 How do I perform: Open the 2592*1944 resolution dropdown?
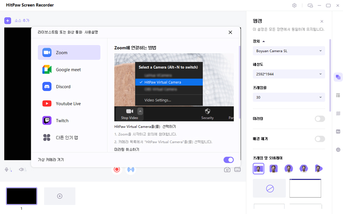click(289, 74)
